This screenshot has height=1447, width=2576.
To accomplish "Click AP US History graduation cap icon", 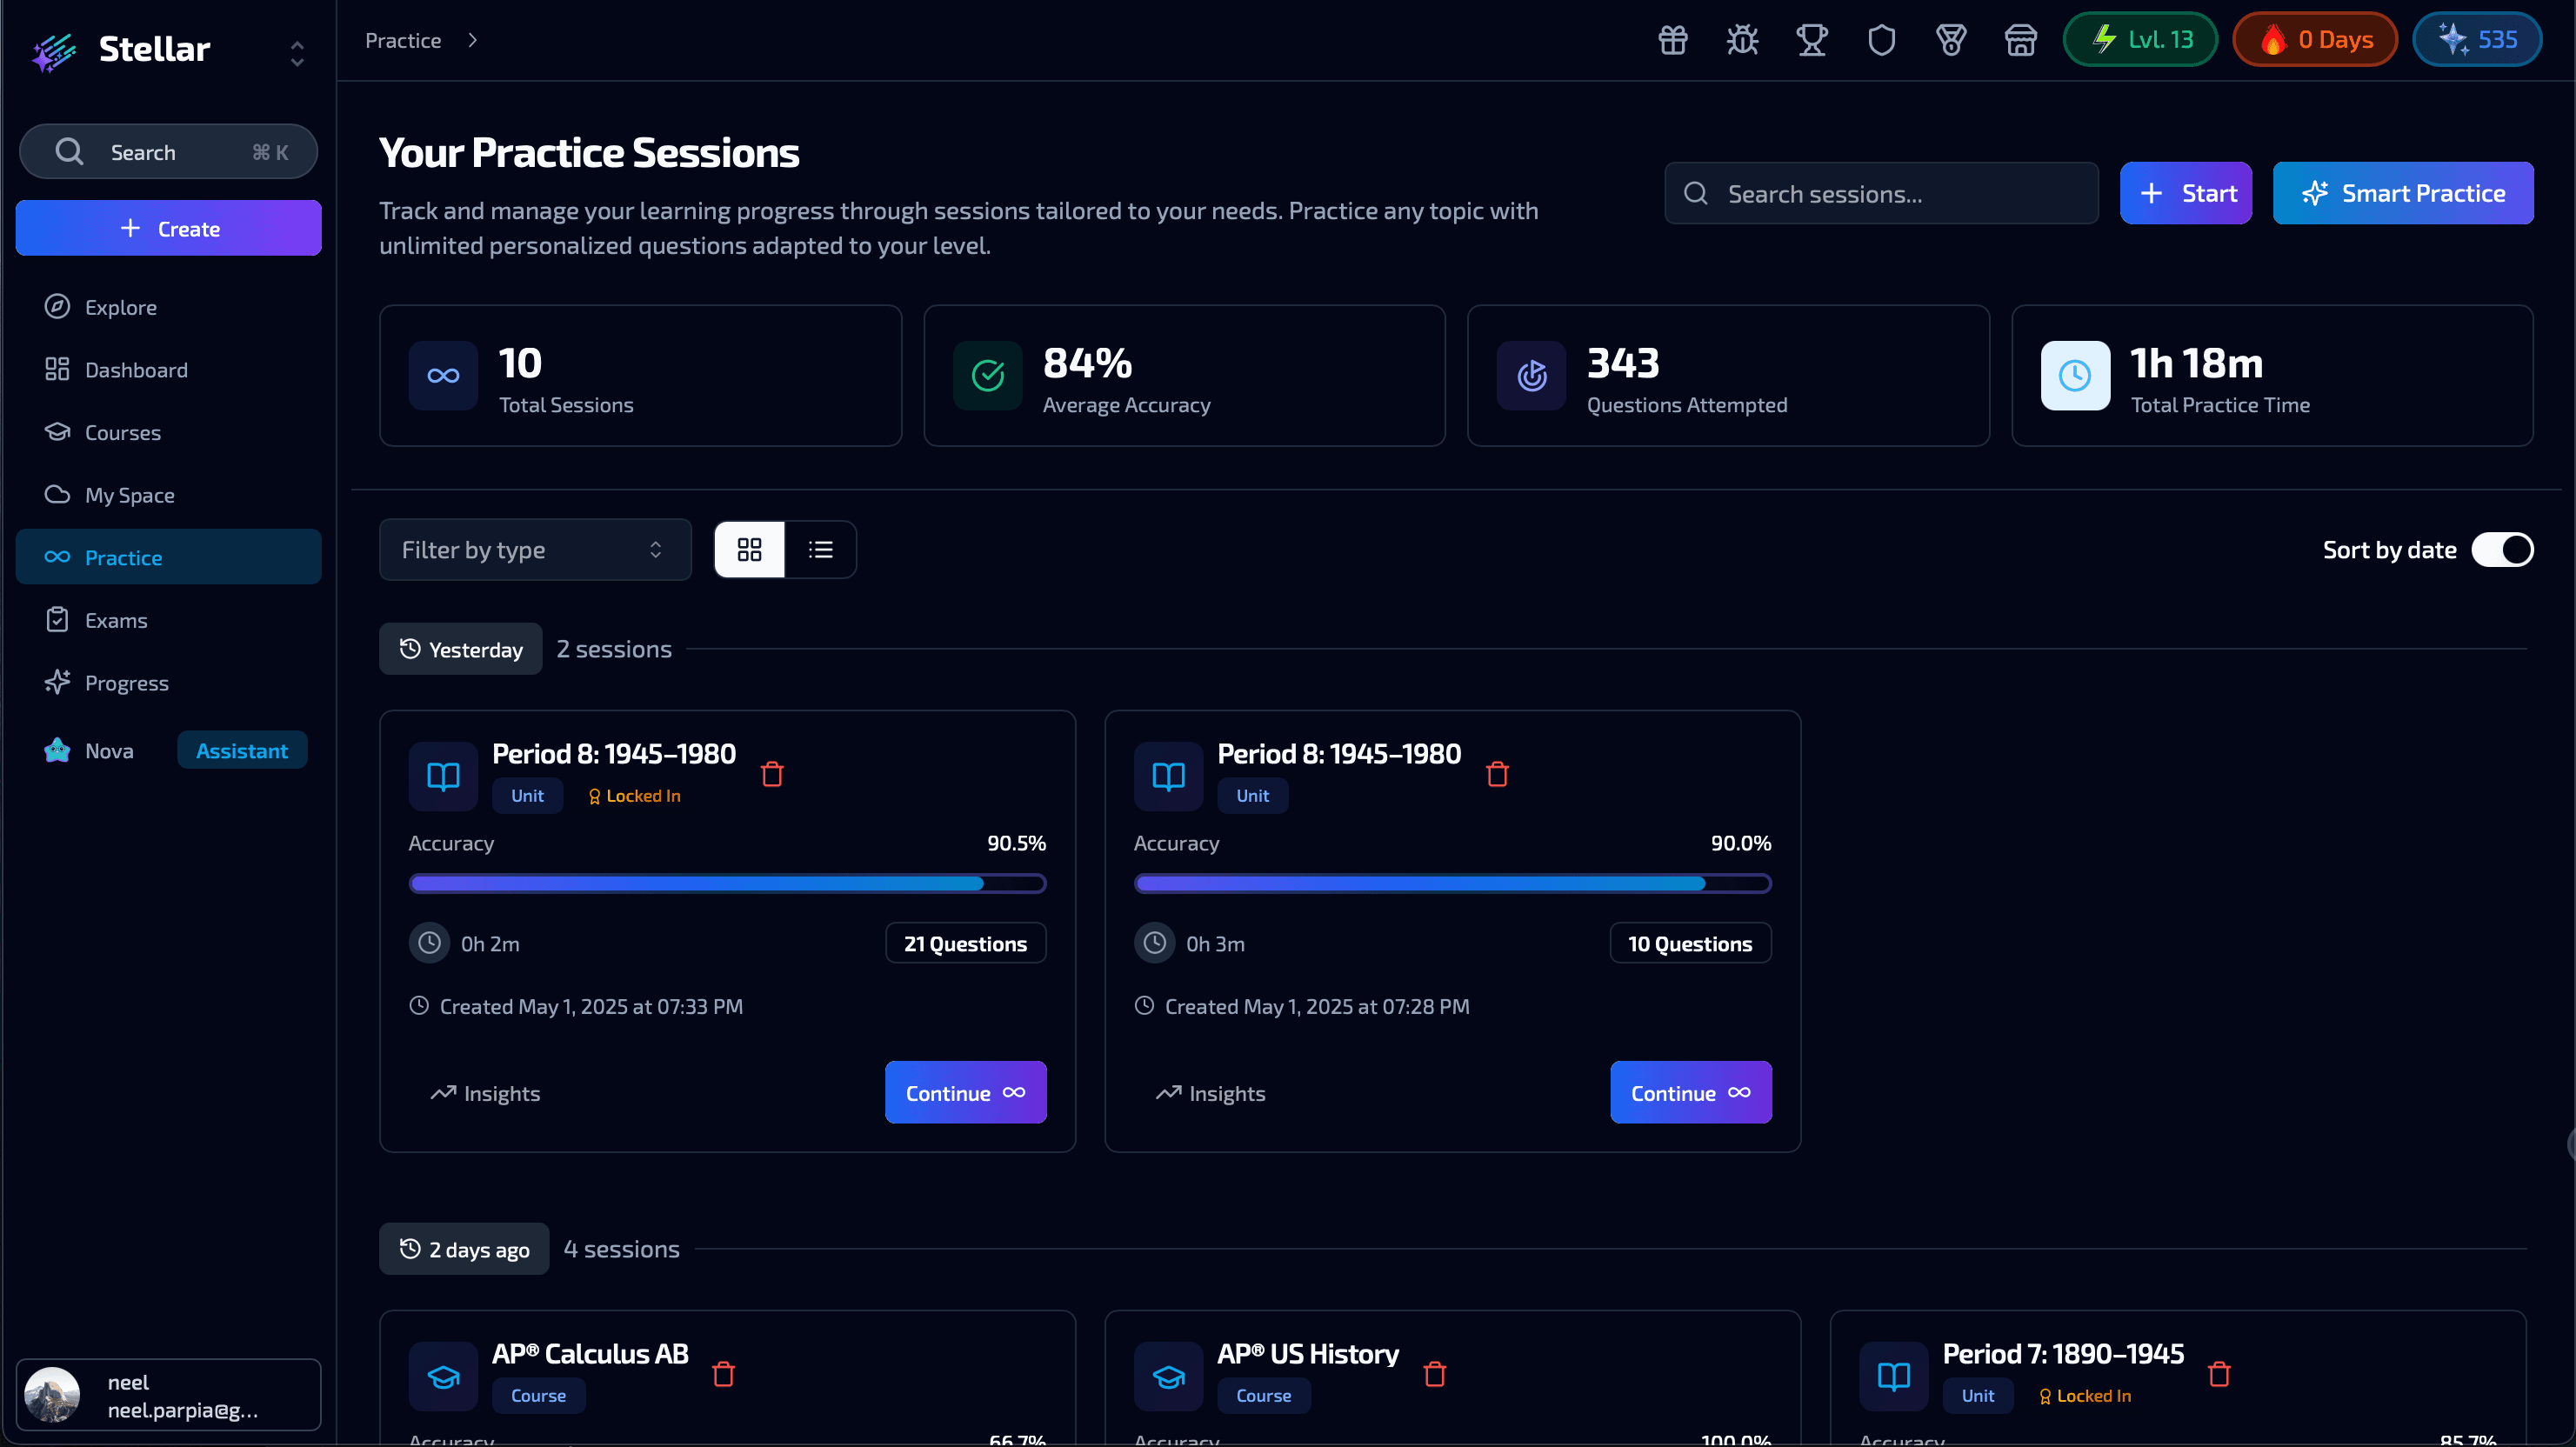I will point(1168,1376).
